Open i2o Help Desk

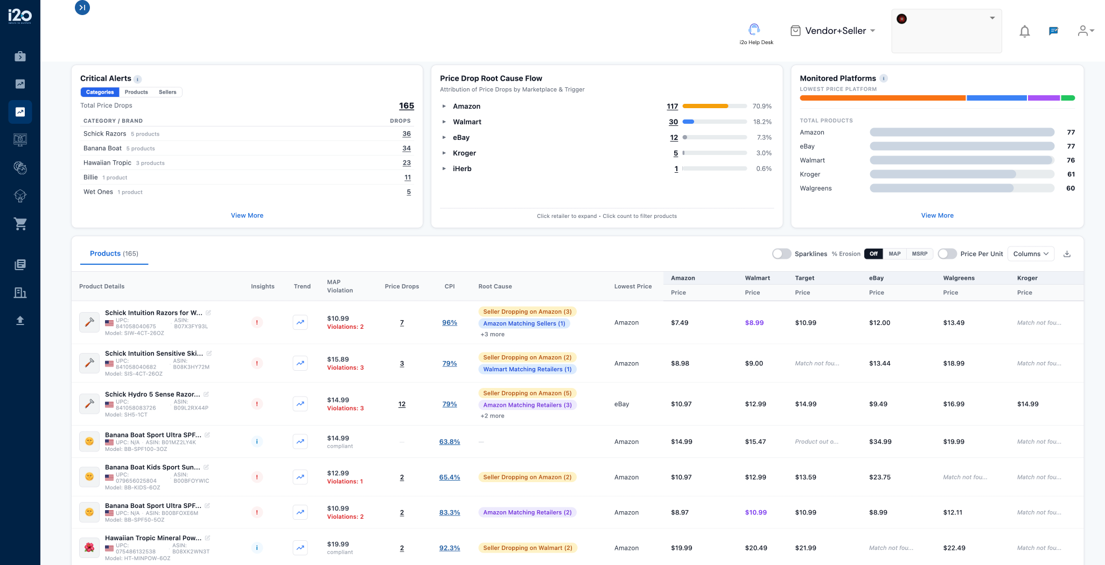(756, 34)
